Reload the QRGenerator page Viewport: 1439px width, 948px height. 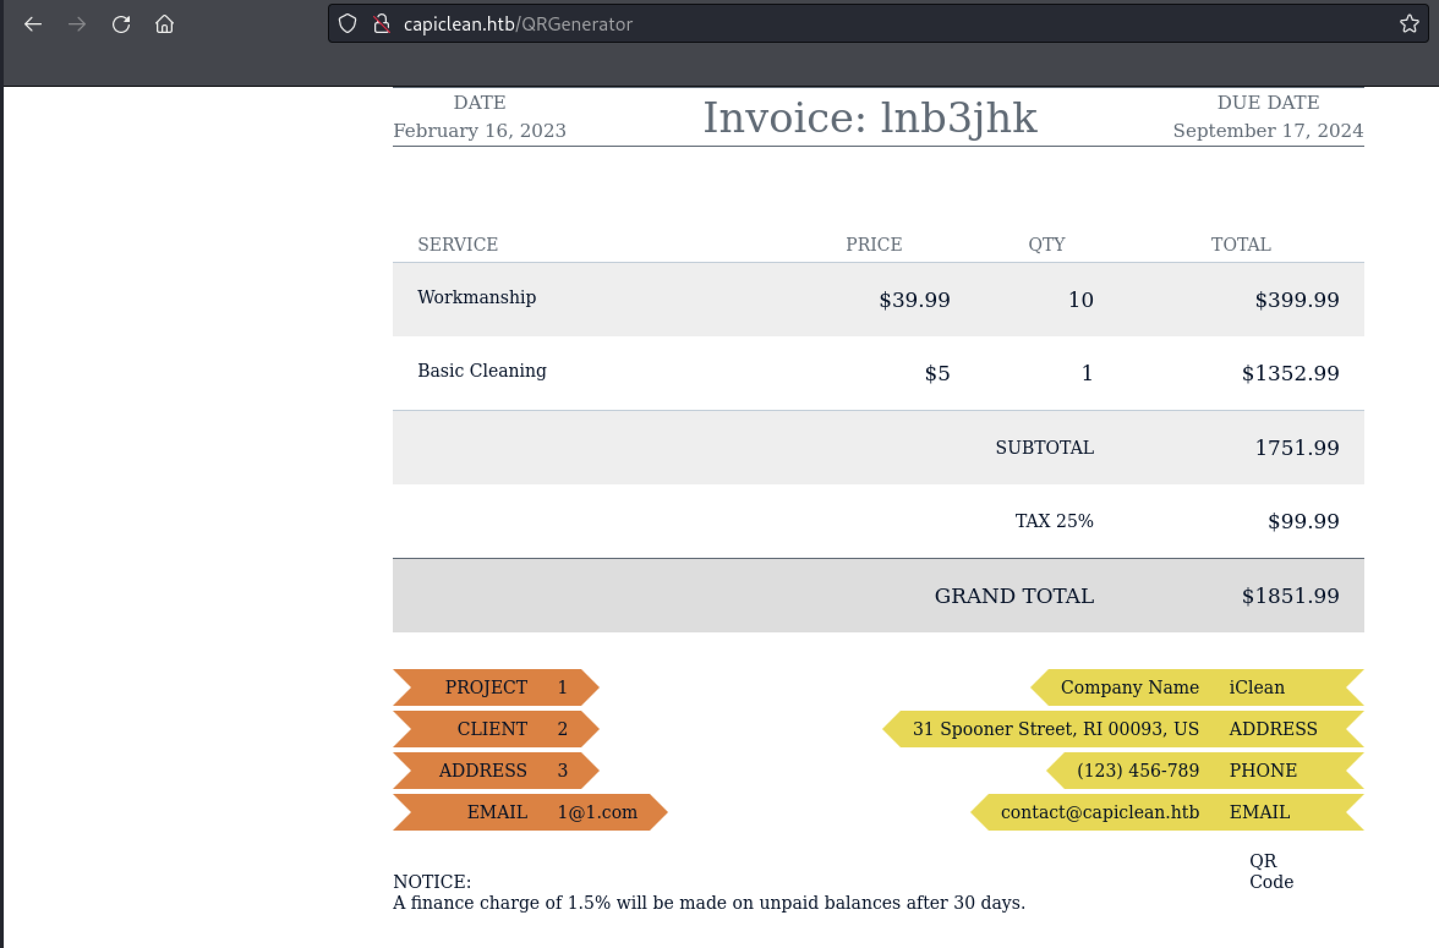pyautogui.click(x=122, y=23)
